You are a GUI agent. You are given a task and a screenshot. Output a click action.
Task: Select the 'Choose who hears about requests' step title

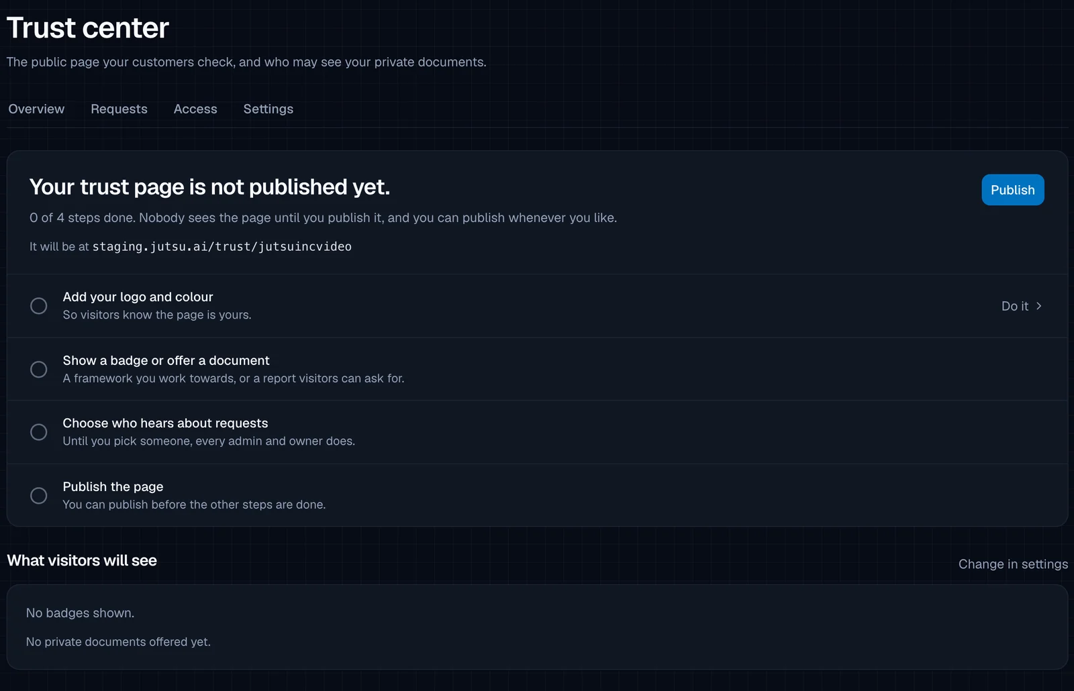[x=165, y=423]
